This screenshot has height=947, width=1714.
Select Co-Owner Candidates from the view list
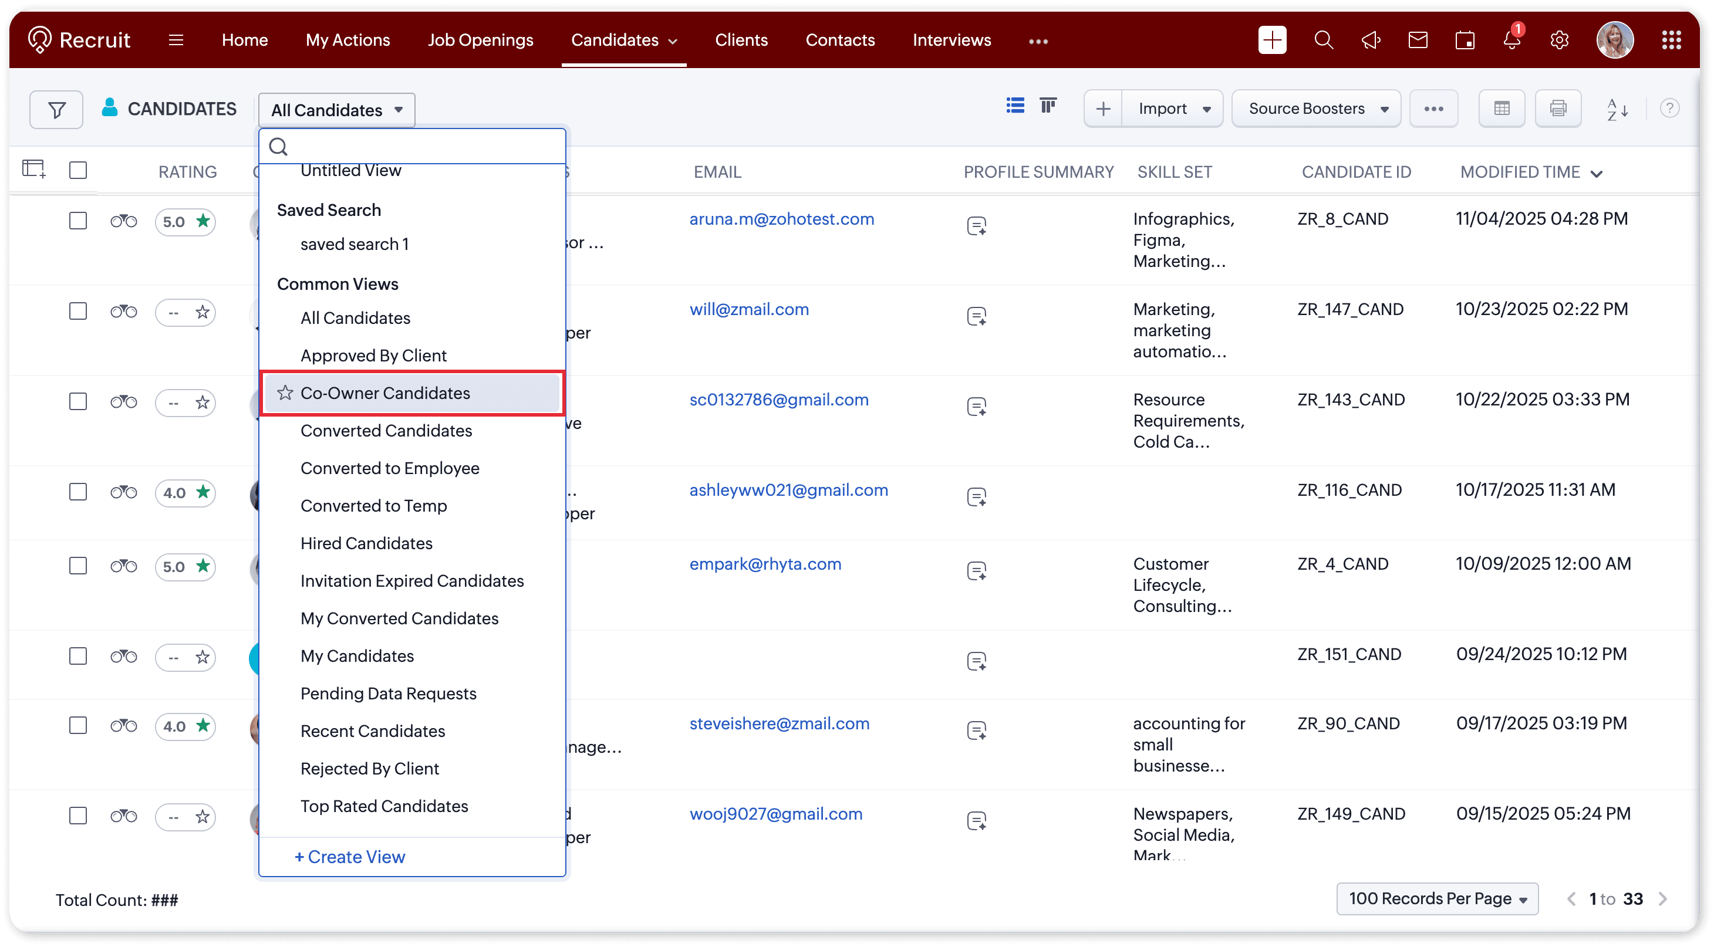(x=385, y=393)
